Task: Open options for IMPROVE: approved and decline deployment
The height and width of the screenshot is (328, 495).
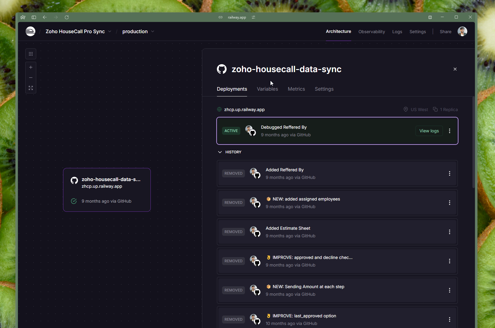Action: pos(450,261)
